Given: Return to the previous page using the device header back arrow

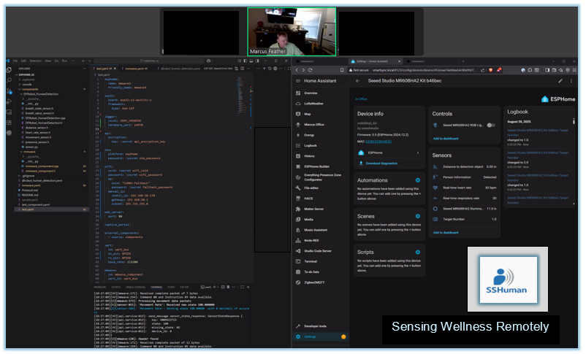Looking at the screenshot, I should [x=357, y=81].
